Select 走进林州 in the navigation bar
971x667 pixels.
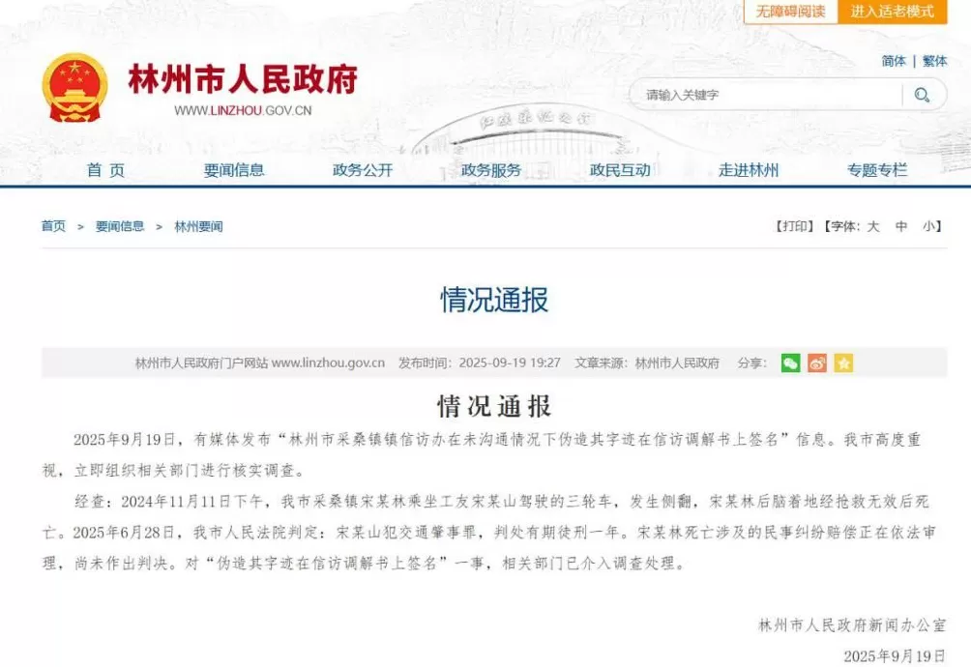(x=751, y=170)
